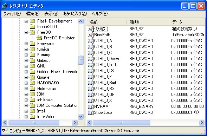Click the DWORD icon of CTRL_0_Left
207x136 pixels.
[91, 65]
